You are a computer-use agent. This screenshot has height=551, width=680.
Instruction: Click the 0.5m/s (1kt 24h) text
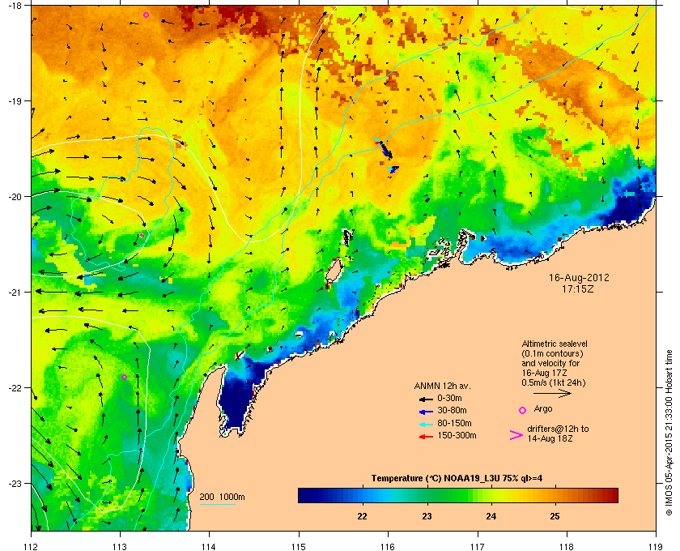coord(554,382)
